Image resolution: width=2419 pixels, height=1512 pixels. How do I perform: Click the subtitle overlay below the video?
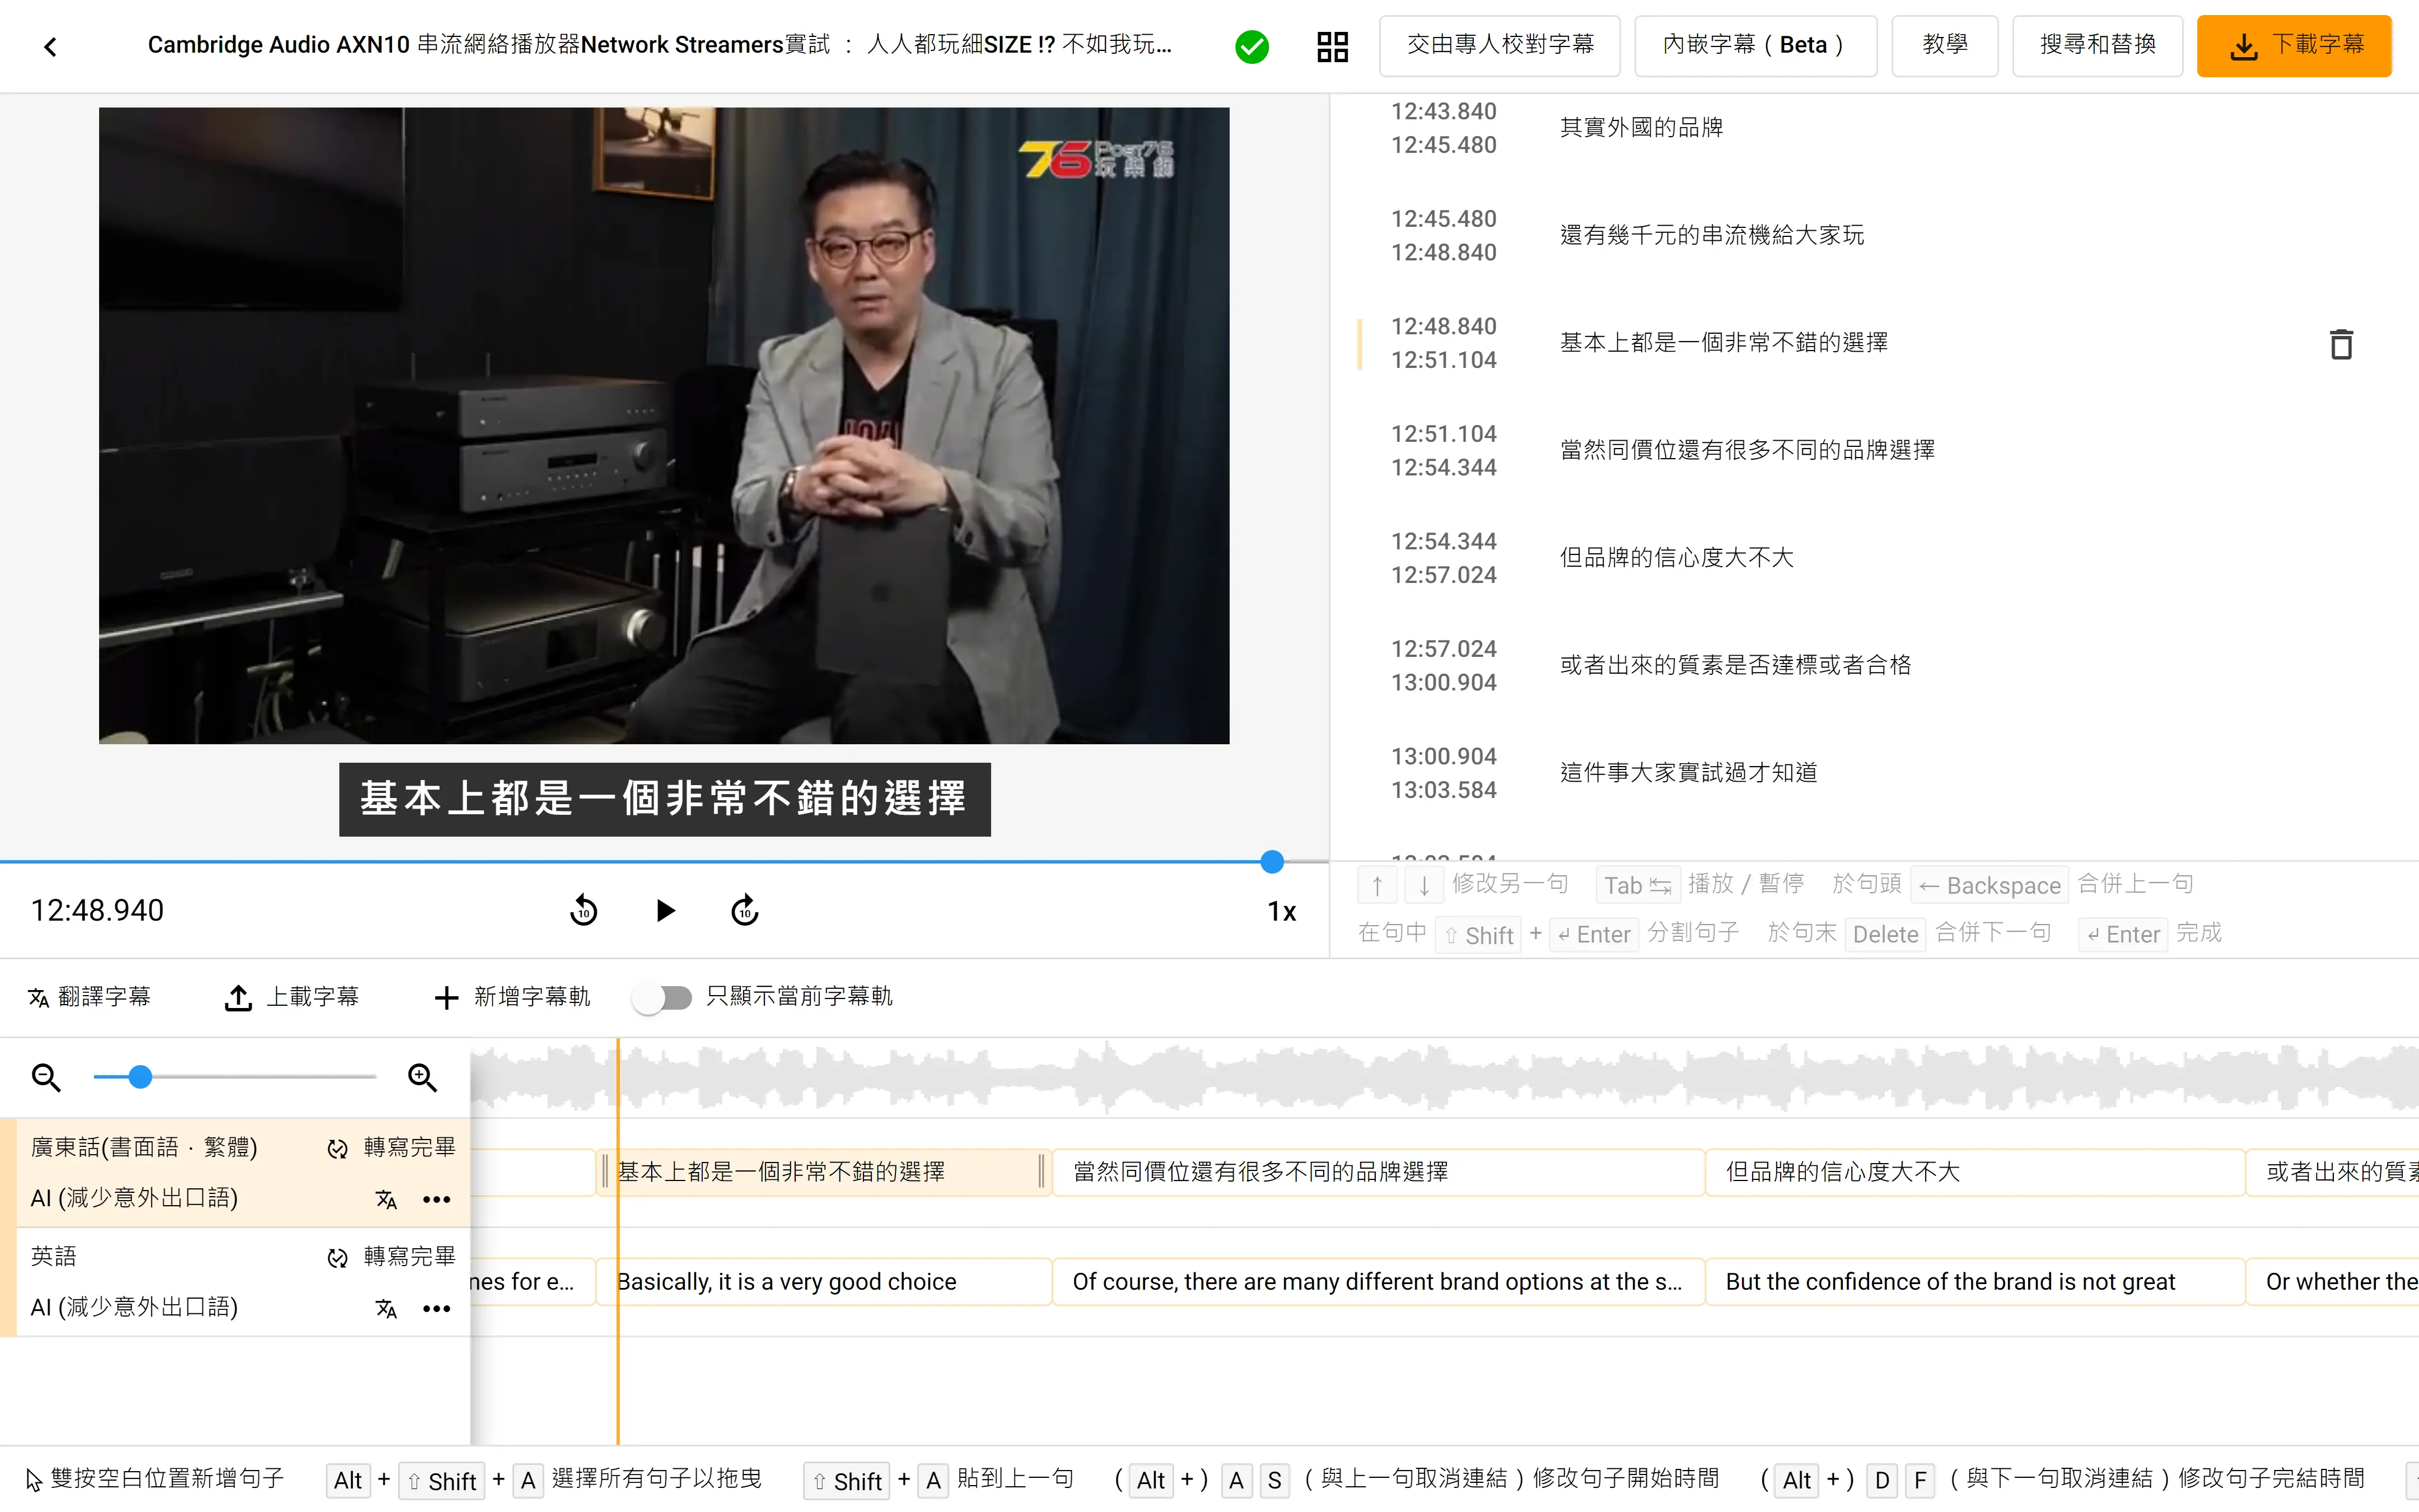coord(665,799)
